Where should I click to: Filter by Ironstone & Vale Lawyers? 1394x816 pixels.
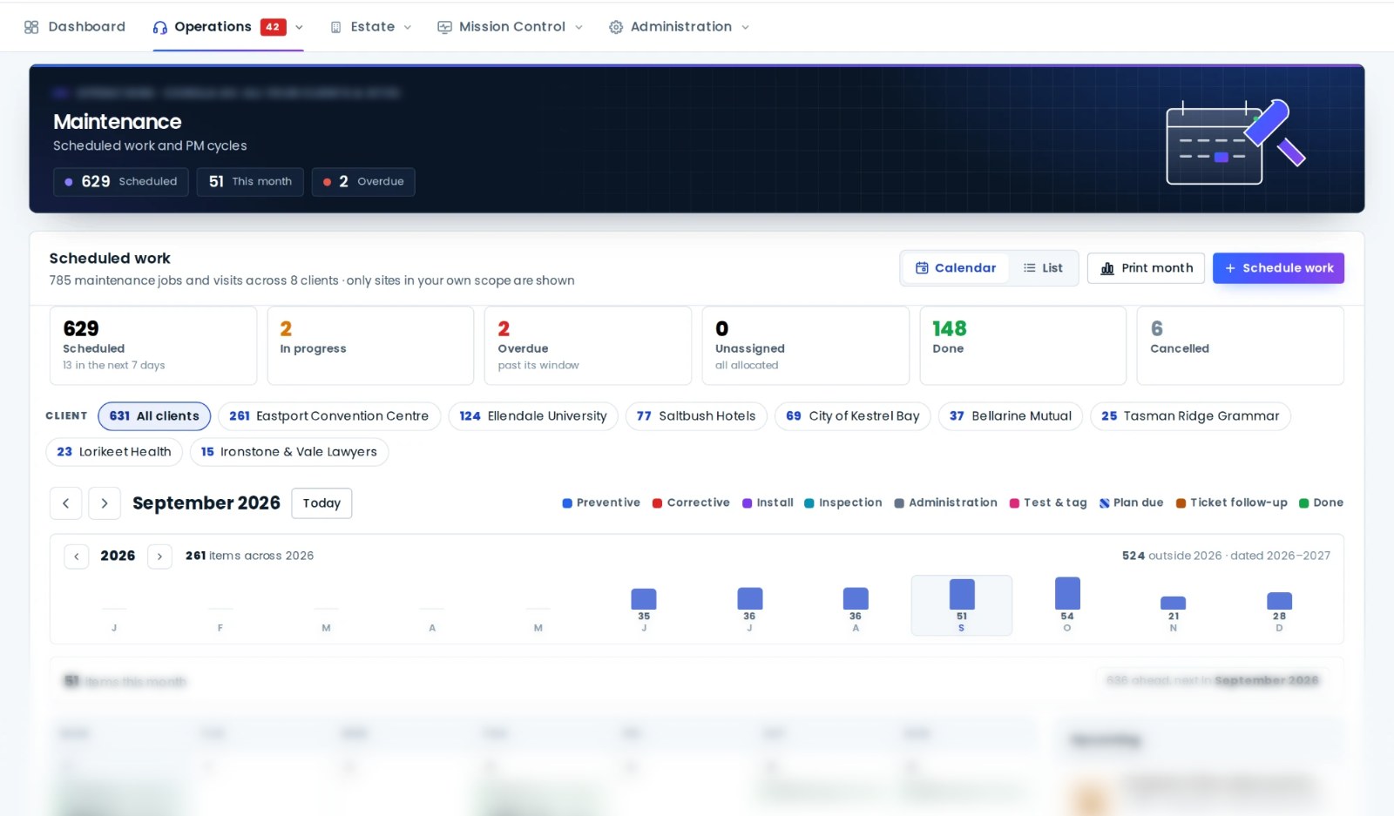pos(289,452)
